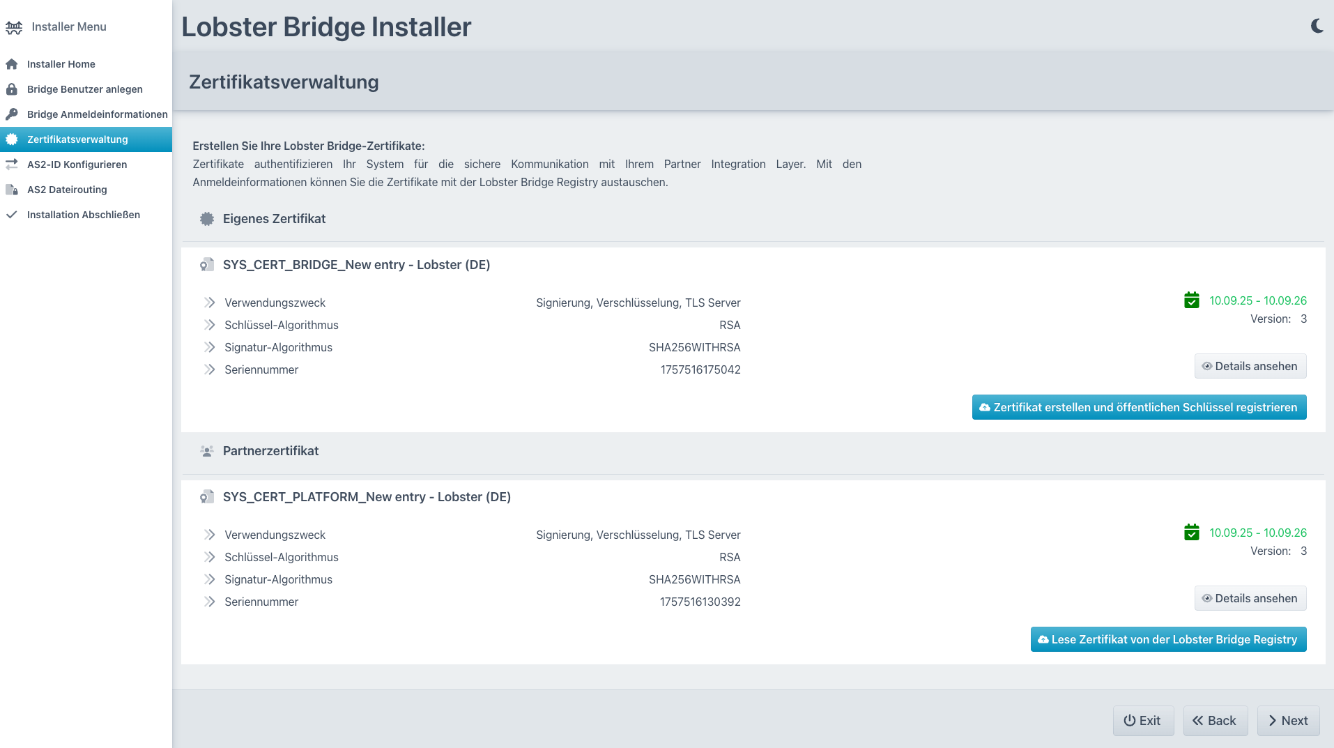Screen dimensions: 1334x748
Task: Click the certificate icon beside SYS_CERT_BRIDGE entry
Action: point(206,265)
